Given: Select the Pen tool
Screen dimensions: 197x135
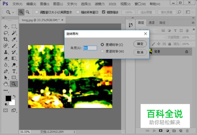Looking at the screenshot, I should 6,71.
